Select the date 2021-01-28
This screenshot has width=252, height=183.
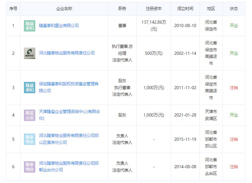coord(185,115)
